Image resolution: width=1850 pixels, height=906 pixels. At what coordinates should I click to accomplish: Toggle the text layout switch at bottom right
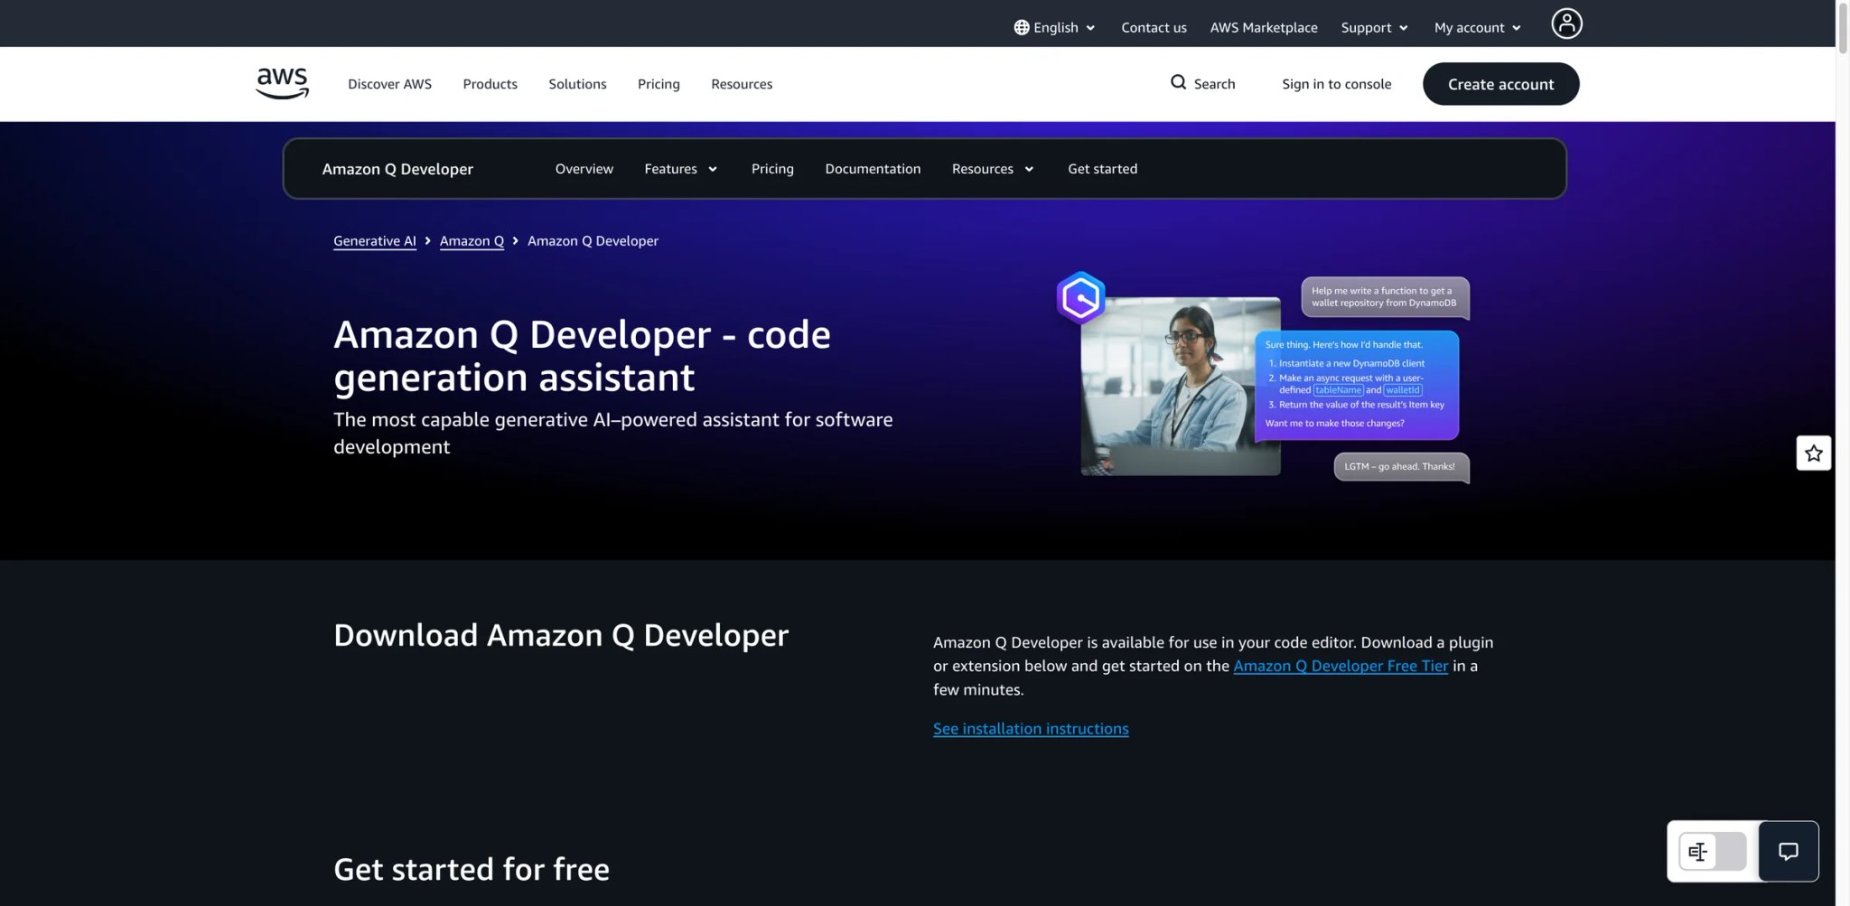pyautogui.click(x=1712, y=851)
